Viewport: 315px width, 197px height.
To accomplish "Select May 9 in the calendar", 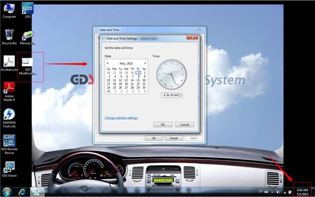I will pos(144,76).
